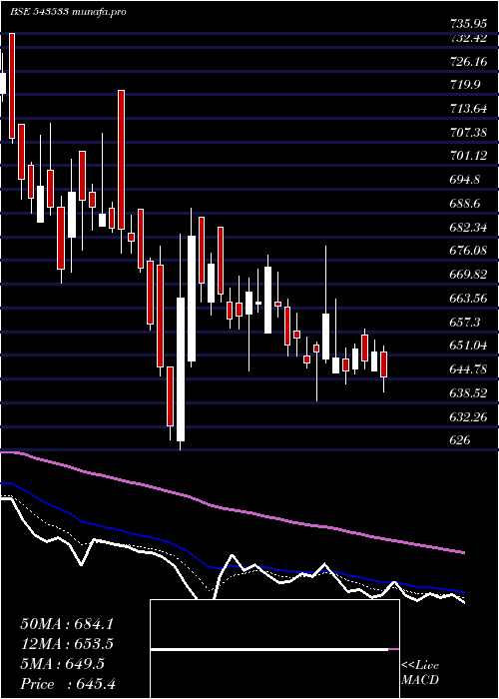Click the 5MA : 649.5 readout

point(62,664)
